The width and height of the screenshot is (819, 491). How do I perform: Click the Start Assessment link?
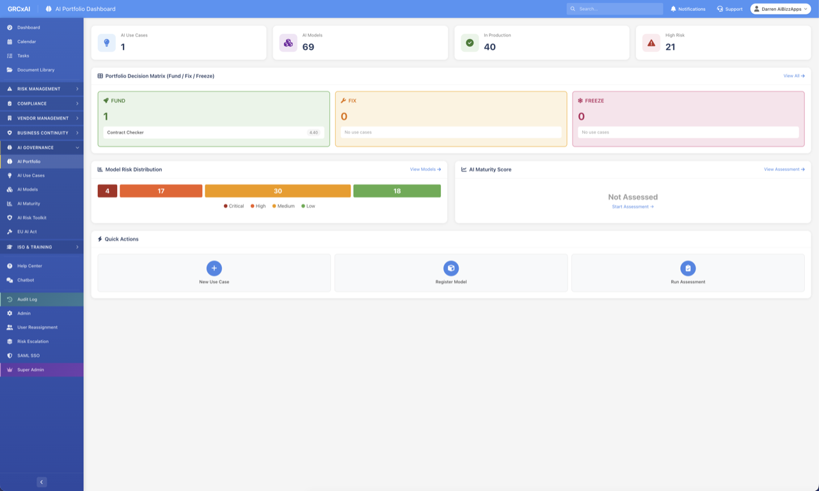pyautogui.click(x=632, y=207)
